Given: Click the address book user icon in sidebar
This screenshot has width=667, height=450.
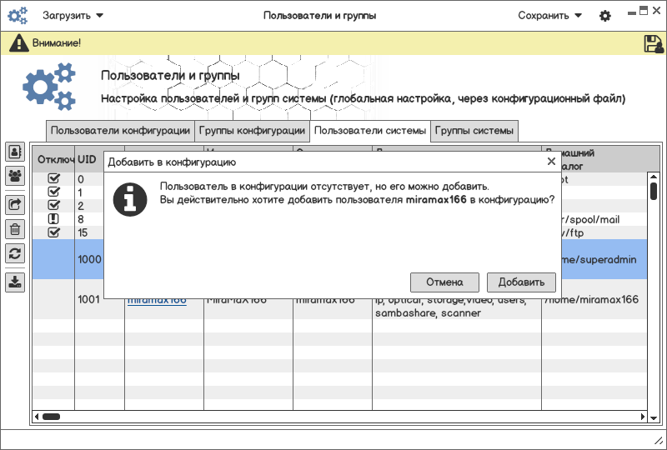Looking at the screenshot, I should (15, 152).
